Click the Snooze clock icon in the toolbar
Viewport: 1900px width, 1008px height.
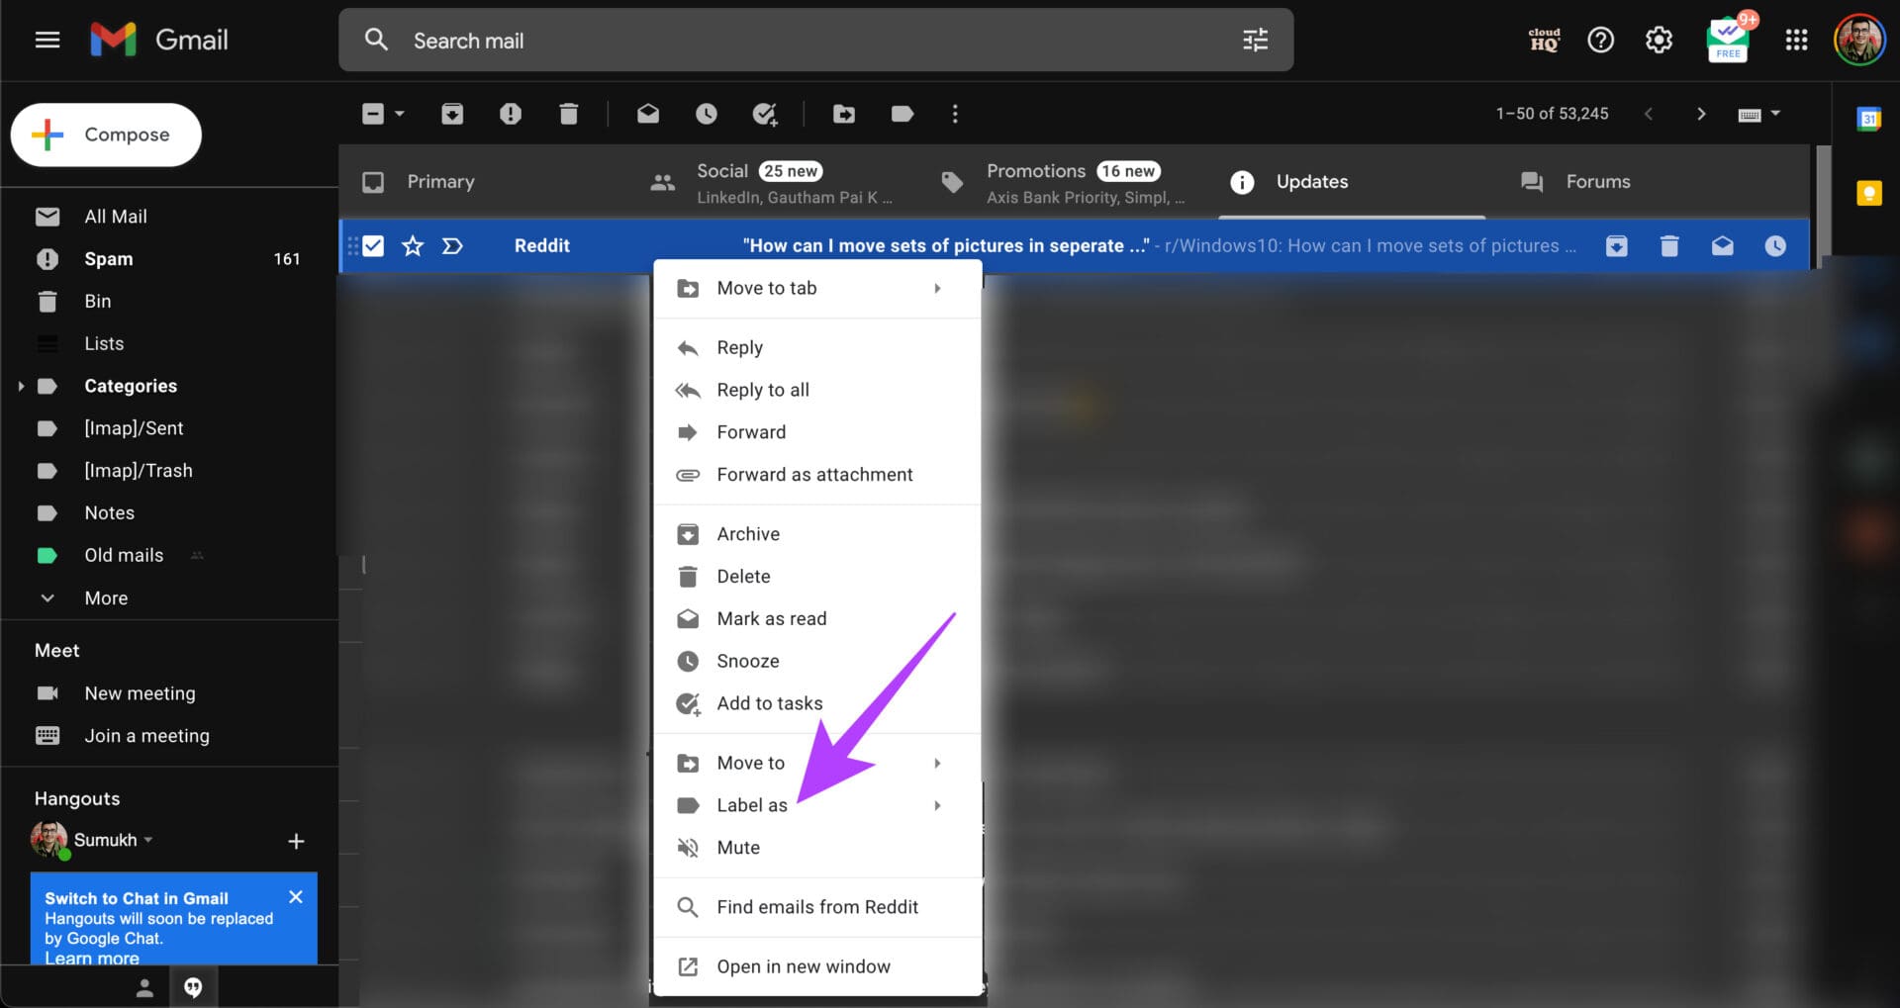(x=706, y=114)
